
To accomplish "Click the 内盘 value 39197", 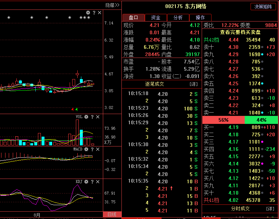I will [x=193, y=54].
